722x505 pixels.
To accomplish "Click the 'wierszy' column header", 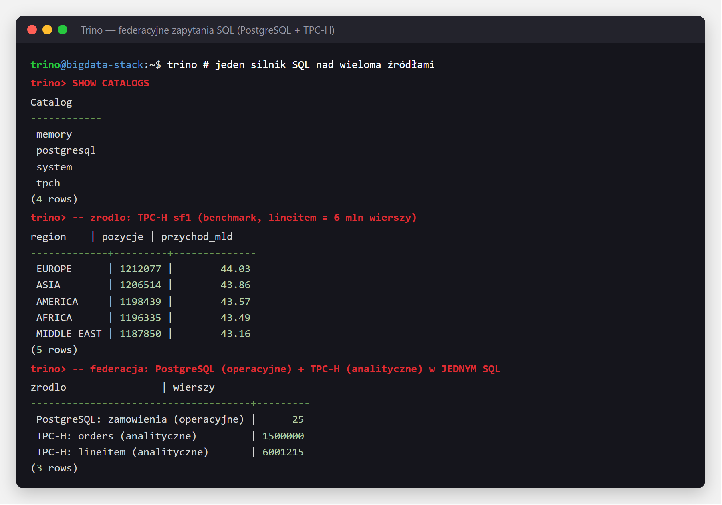I will (194, 387).
